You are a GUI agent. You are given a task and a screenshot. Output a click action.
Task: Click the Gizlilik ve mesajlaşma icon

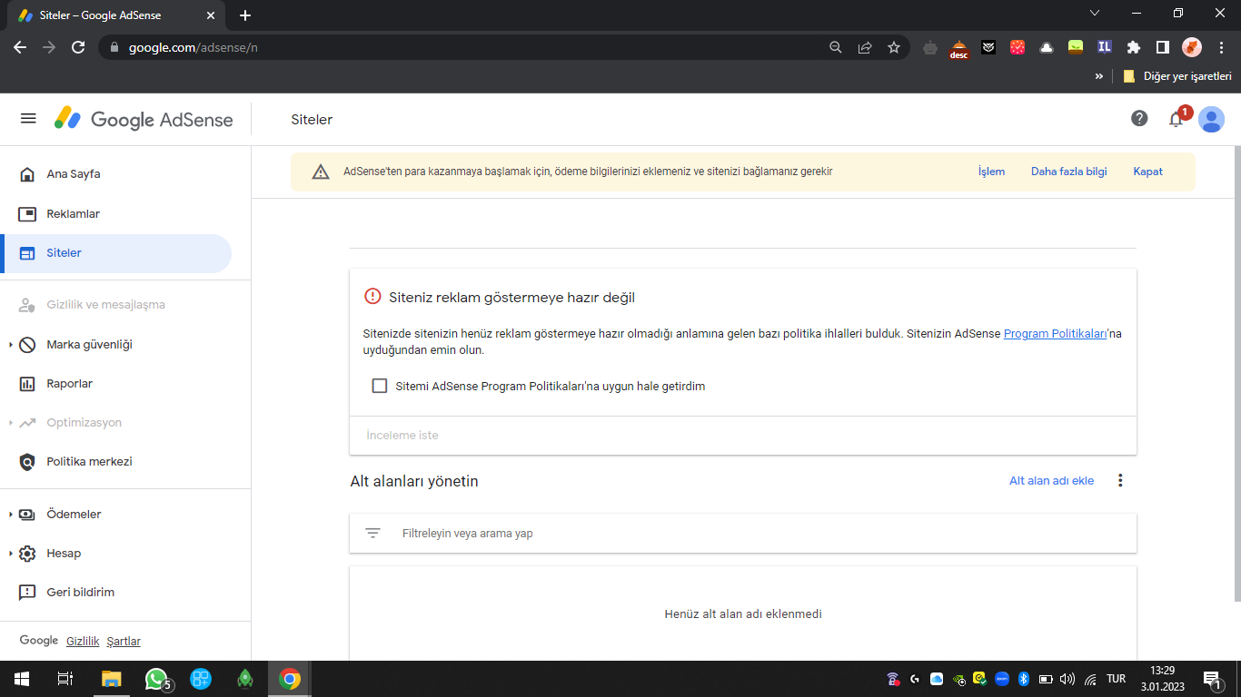click(28, 305)
